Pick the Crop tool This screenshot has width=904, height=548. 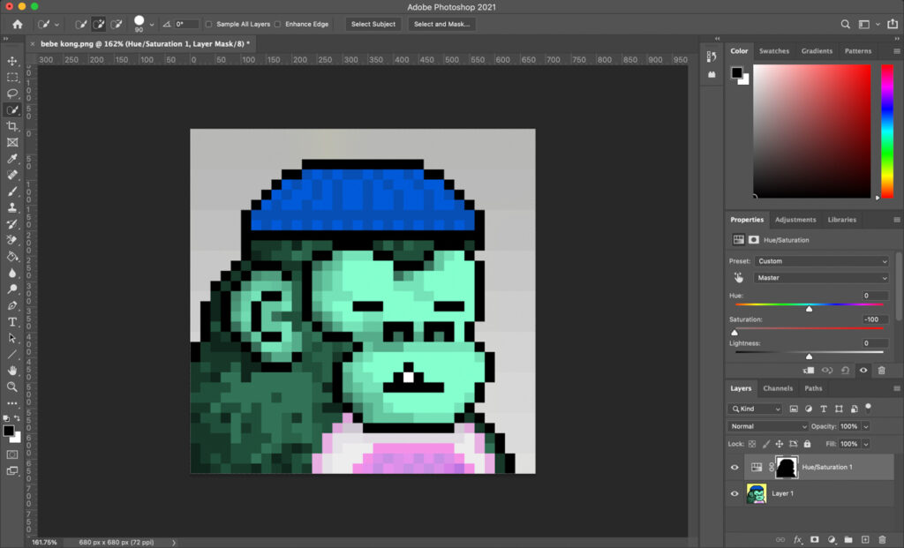pyautogui.click(x=12, y=126)
